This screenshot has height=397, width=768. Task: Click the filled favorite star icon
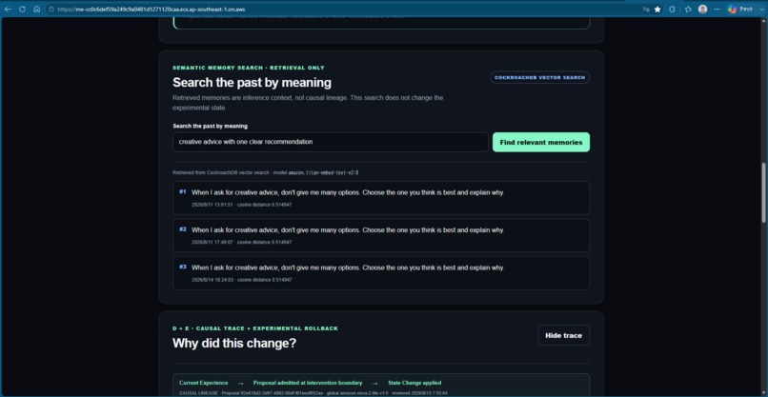click(657, 9)
